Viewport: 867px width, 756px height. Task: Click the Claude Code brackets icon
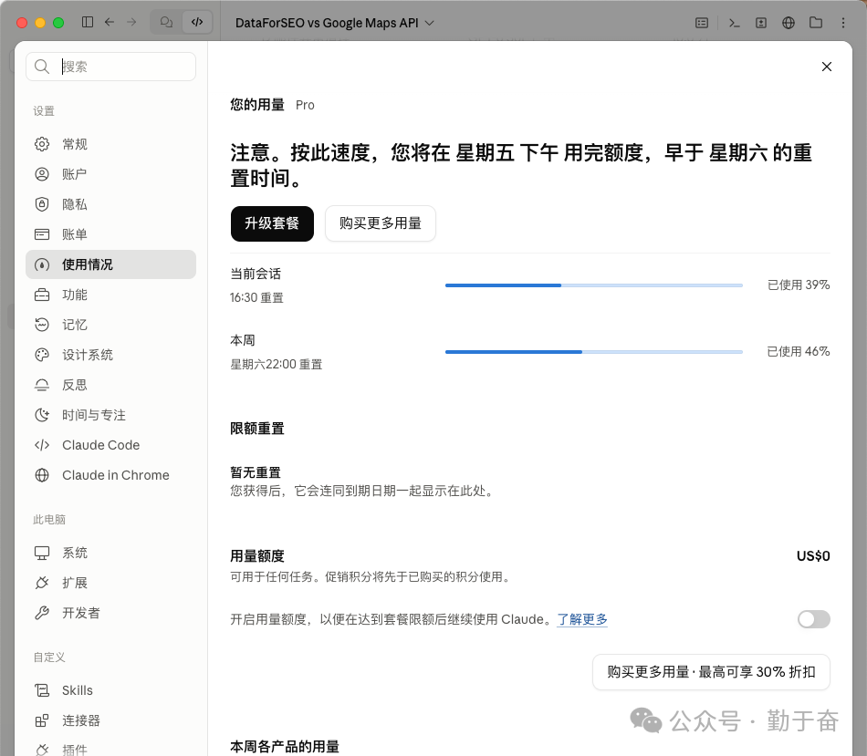pos(42,445)
